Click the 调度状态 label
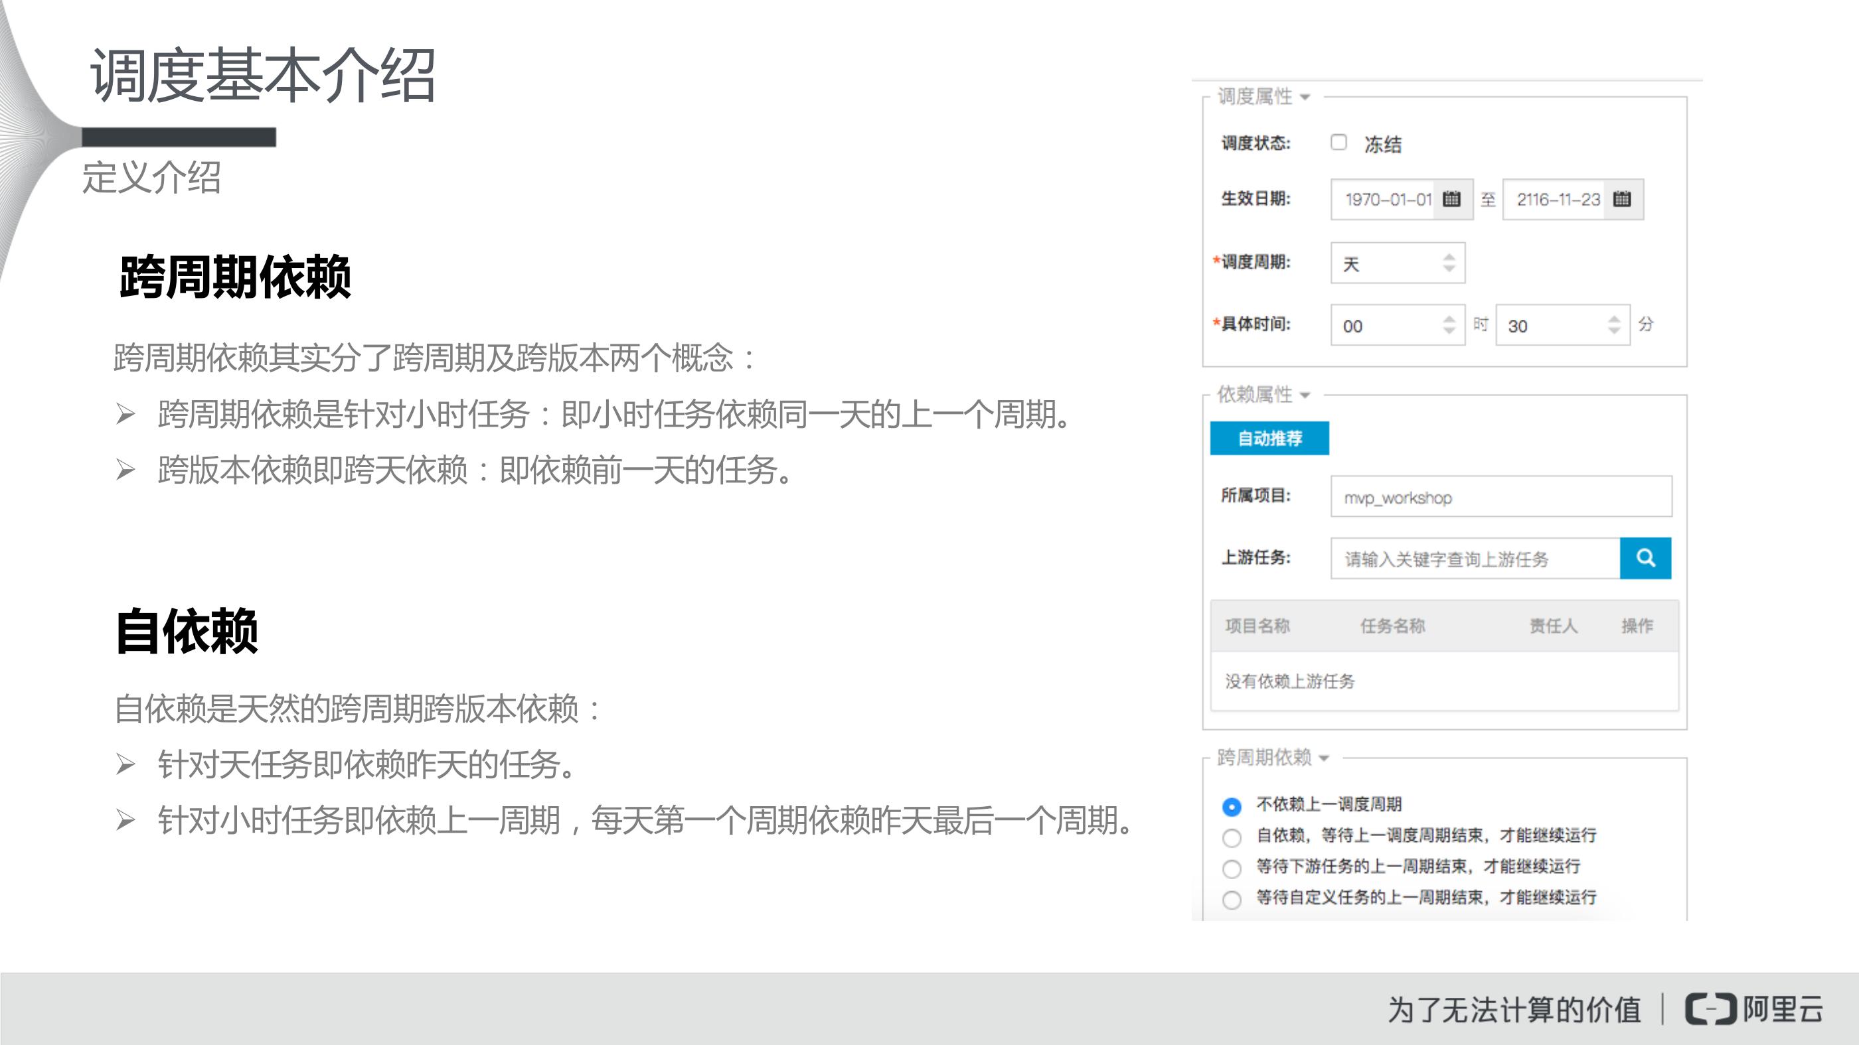 coord(1255,143)
